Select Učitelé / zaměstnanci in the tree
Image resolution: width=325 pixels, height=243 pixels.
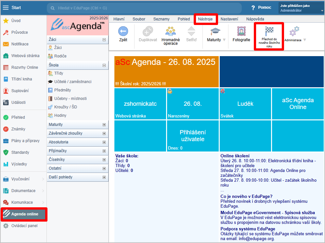[73, 82]
